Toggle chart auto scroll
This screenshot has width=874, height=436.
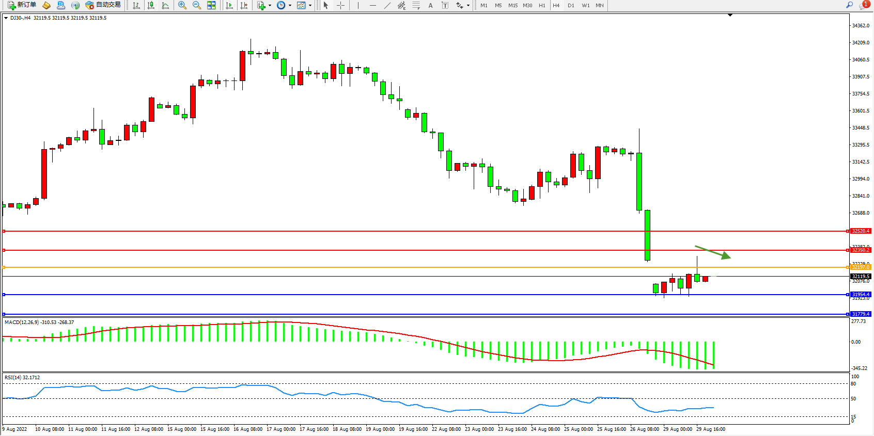click(229, 5)
